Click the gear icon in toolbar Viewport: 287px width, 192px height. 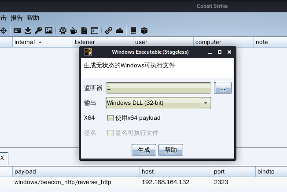63,30
